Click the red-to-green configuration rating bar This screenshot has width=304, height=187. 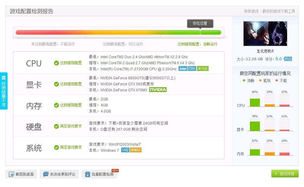coord(118,32)
